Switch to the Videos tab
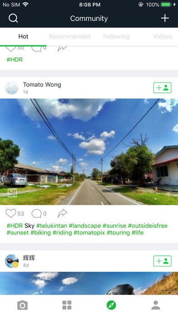178x316 pixels. 163,36
